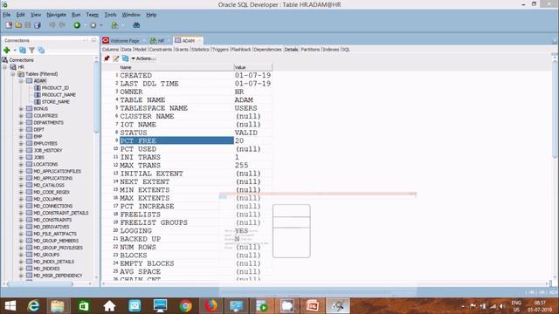
Task: Expand the LOCATIONS table node
Action: pyautogui.click(x=21, y=164)
